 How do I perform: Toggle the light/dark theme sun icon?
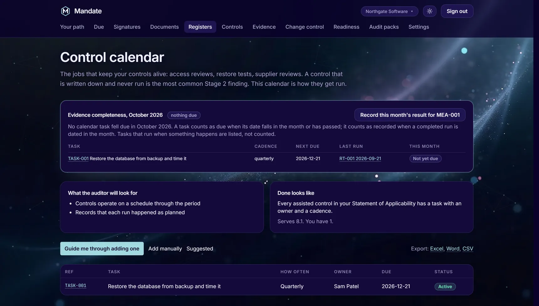click(x=430, y=11)
